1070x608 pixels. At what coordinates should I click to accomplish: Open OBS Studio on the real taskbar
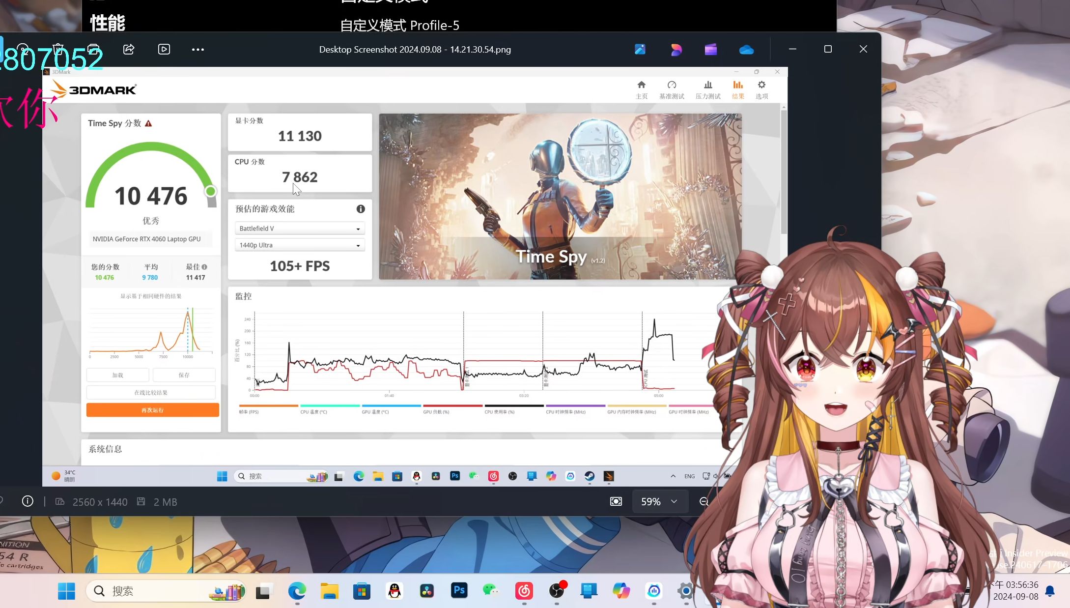(557, 591)
